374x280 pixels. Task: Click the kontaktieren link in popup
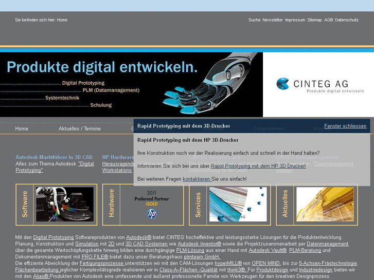pyautogui.click(x=197, y=179)
